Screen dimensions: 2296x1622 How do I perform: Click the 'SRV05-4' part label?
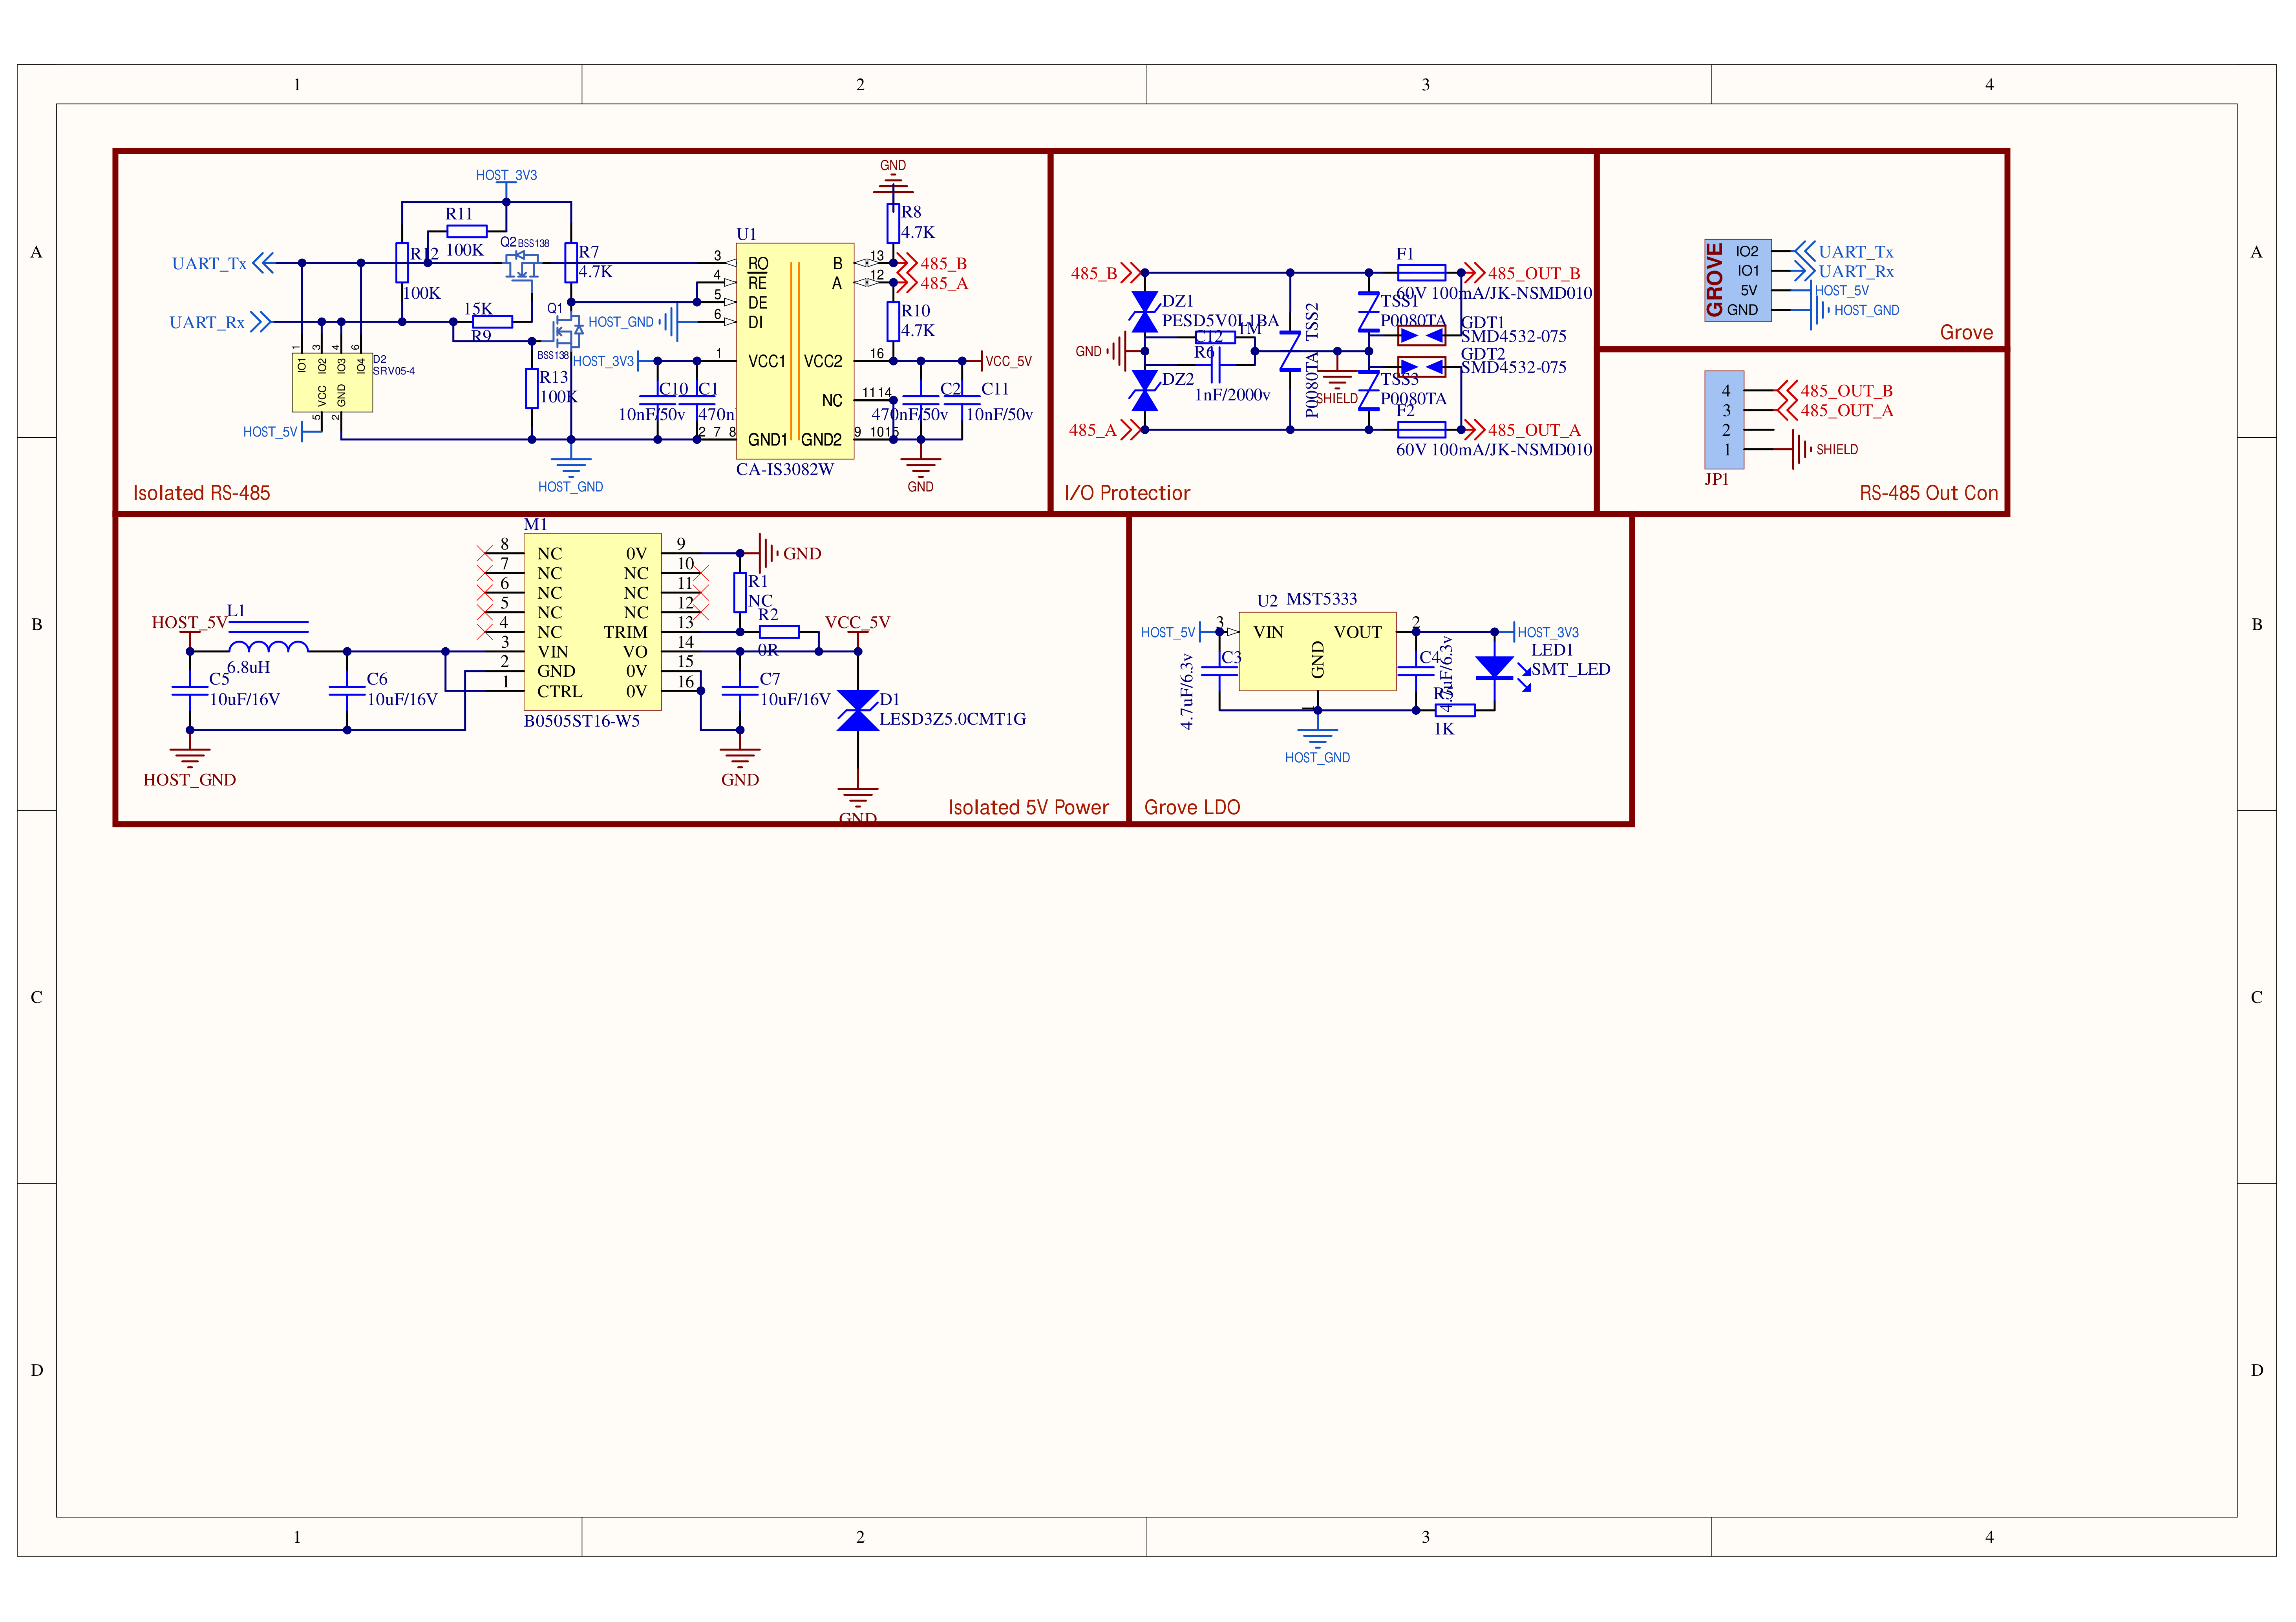click(394, 371)
